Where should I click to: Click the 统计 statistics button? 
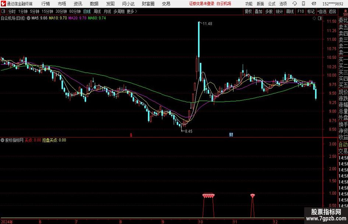pyautogui.click(x=279, y=11)
